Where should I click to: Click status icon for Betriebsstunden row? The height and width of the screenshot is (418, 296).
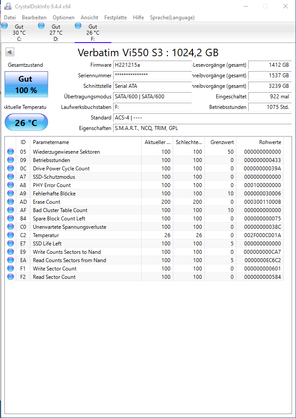pos(11,160)
